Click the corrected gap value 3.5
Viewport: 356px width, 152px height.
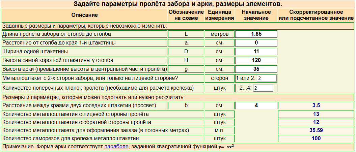point(316,105)
